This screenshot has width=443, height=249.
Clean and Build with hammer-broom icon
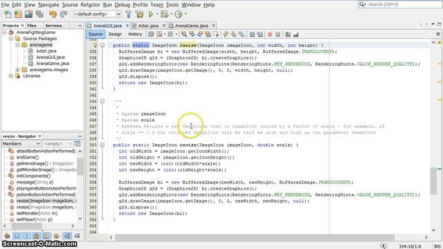[x=139, y=14]
